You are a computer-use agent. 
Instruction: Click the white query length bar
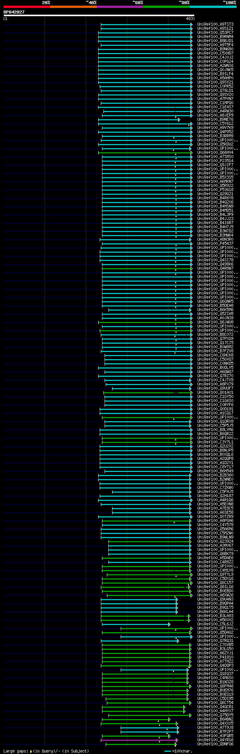click(99, 15)
